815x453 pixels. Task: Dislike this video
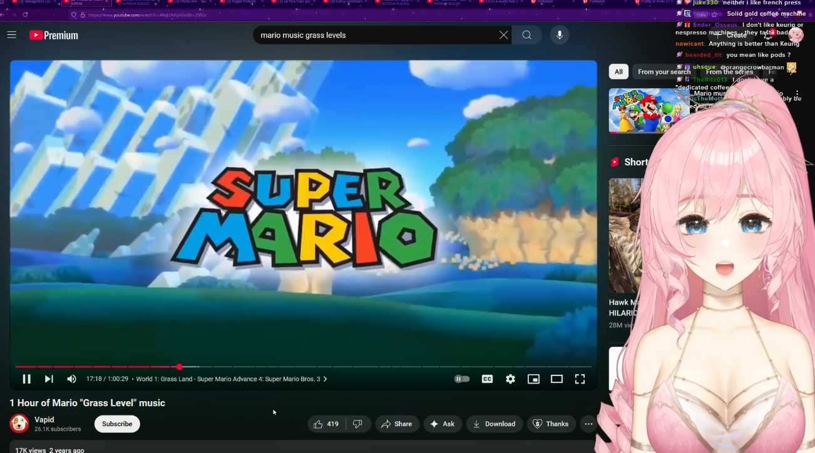click(x=358, y=424)
